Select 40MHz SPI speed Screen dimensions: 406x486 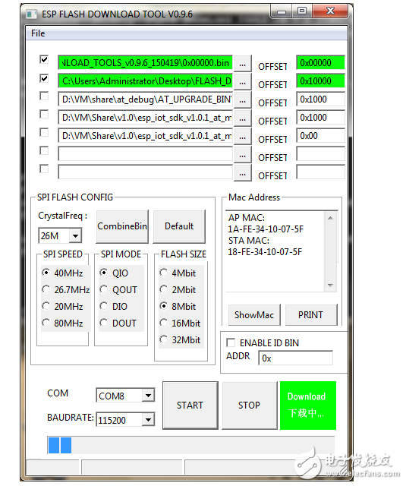coord(63,273)
